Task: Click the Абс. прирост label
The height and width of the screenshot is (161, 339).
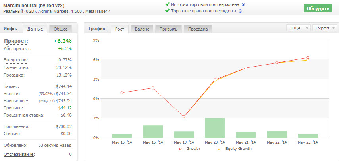Action: [x=17, y=48]
